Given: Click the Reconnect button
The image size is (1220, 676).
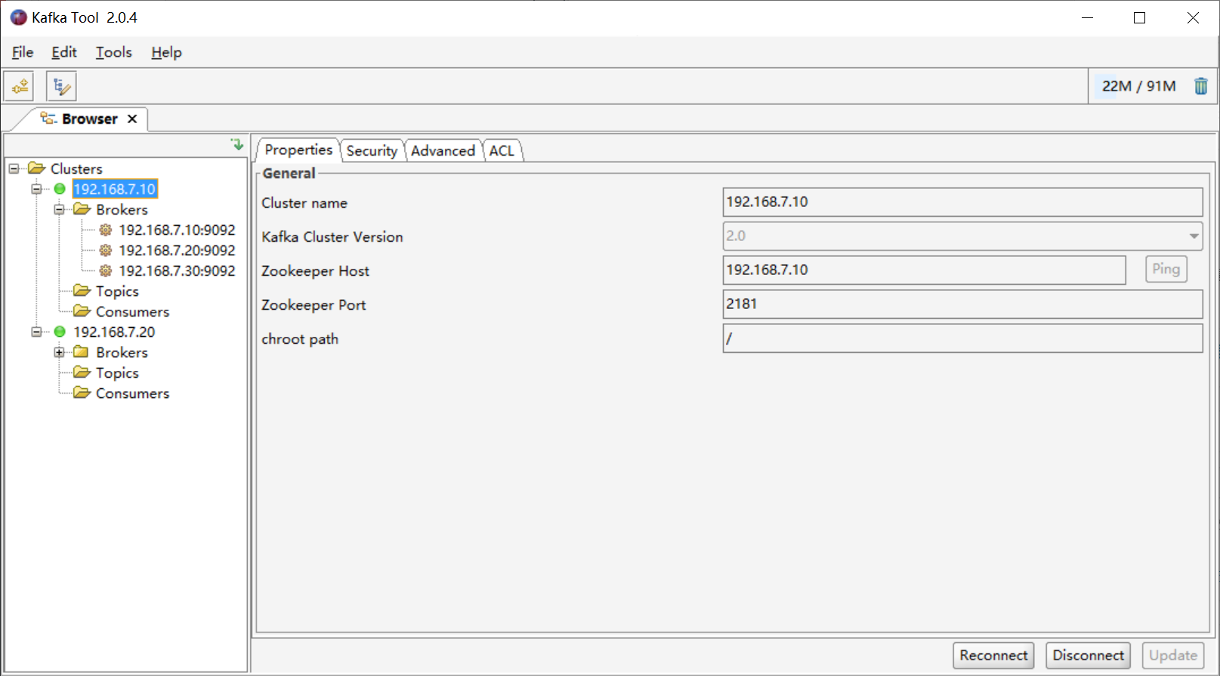Looking at the screenshot, I should pyautogui.click(x=993, y=655).
